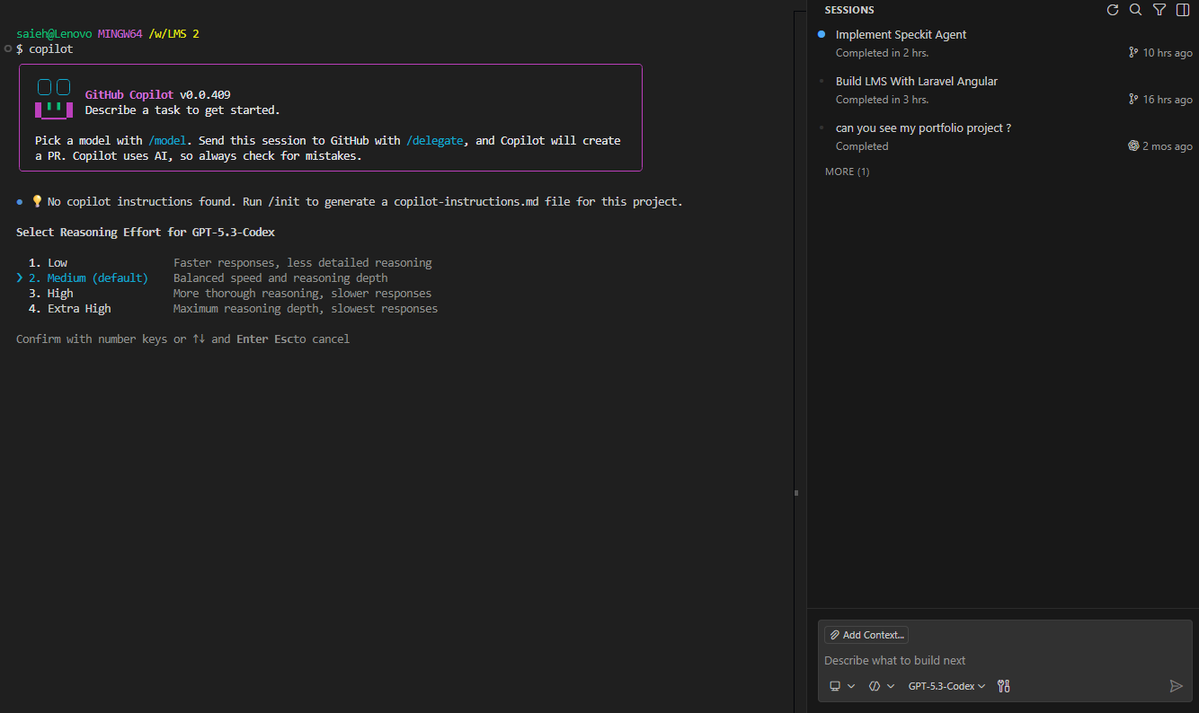1199x713 pixels.
Task: Refresh the sessions list
Action: (1113, 10)
